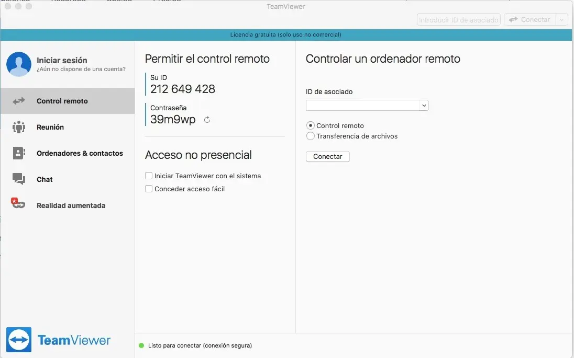574x358 pixels.
Task: Click the Reunión people icon
Action: tap(19, 127)
